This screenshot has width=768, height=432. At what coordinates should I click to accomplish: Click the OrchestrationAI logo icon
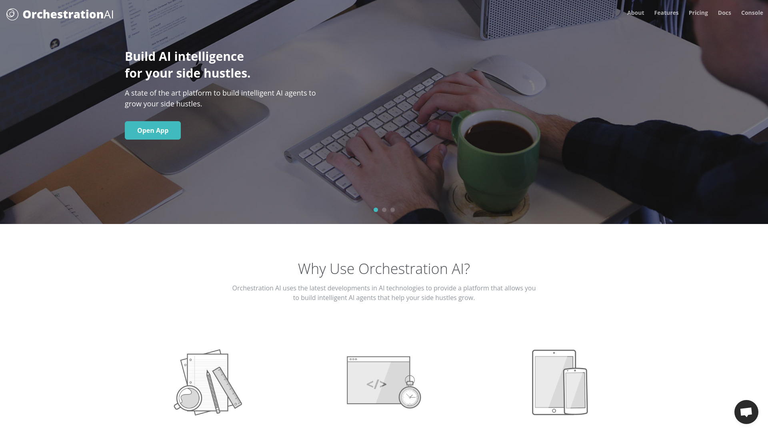pos(12,14)
